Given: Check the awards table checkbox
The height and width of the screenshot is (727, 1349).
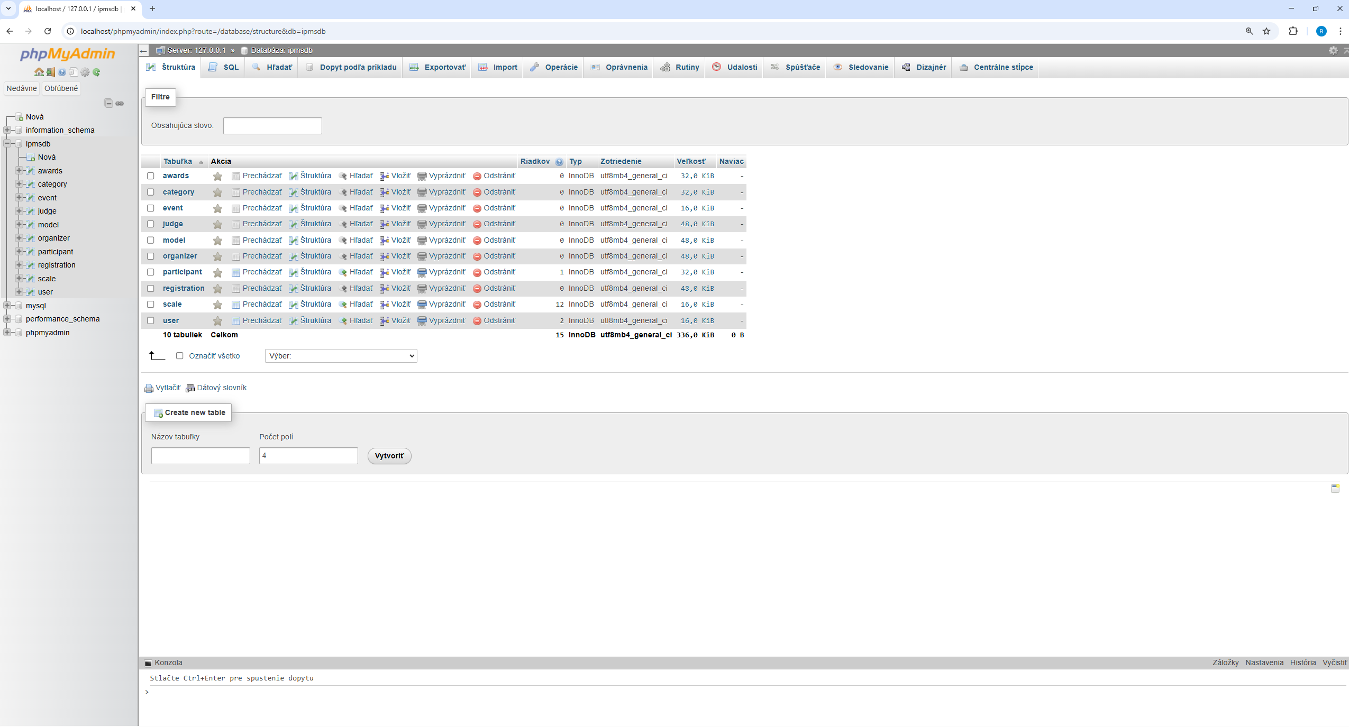Looking at the screenshot, I should 151,176.
